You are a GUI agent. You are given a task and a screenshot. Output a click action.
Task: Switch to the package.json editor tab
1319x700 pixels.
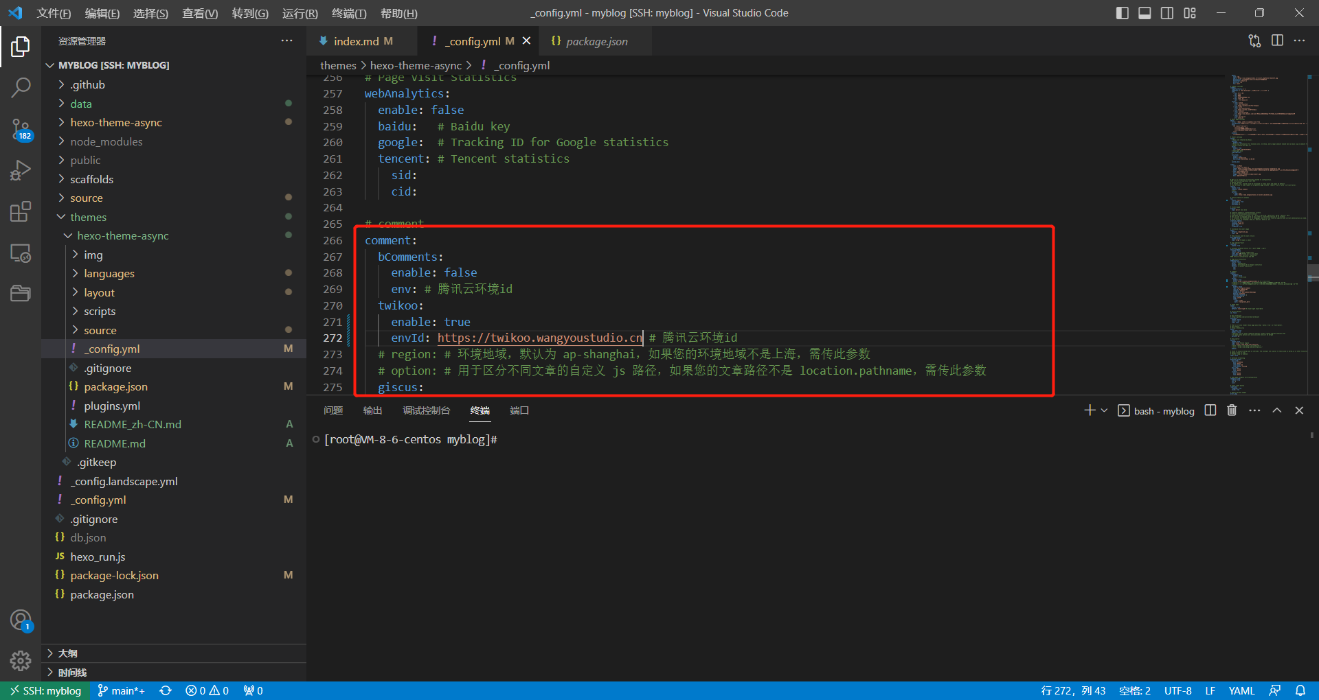tap(595, 41)
